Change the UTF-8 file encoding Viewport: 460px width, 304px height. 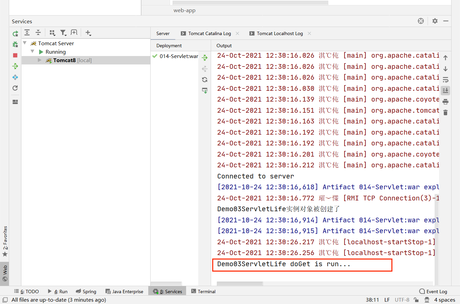click(x=402, y=300)
